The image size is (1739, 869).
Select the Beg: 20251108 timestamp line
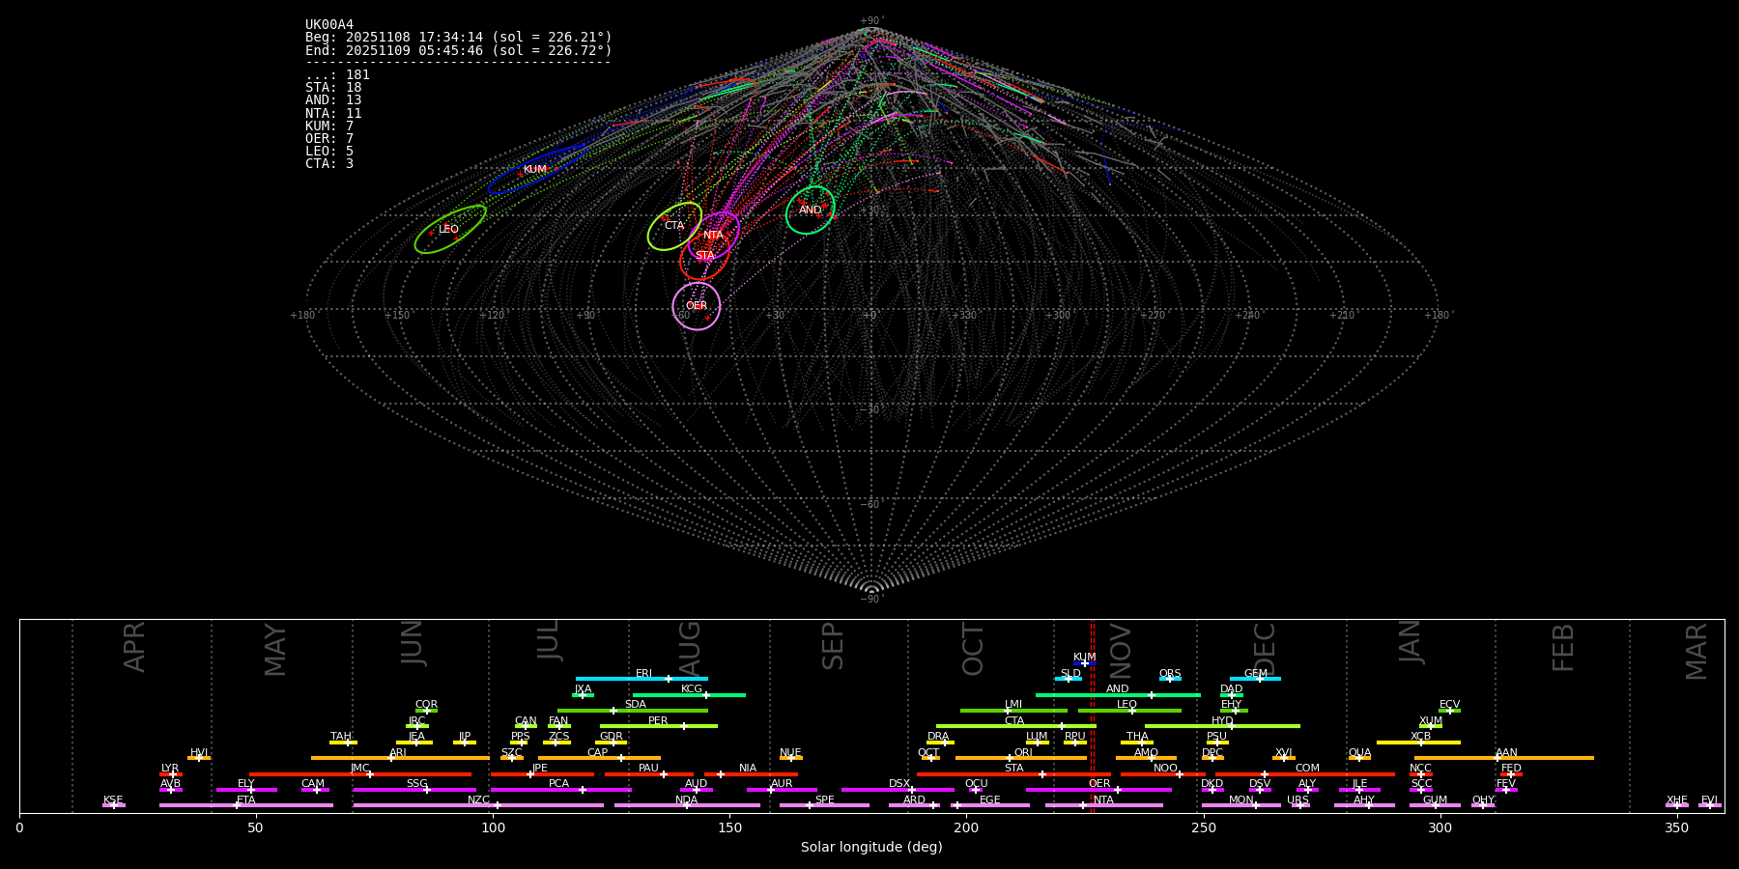(x=459, y=38)
